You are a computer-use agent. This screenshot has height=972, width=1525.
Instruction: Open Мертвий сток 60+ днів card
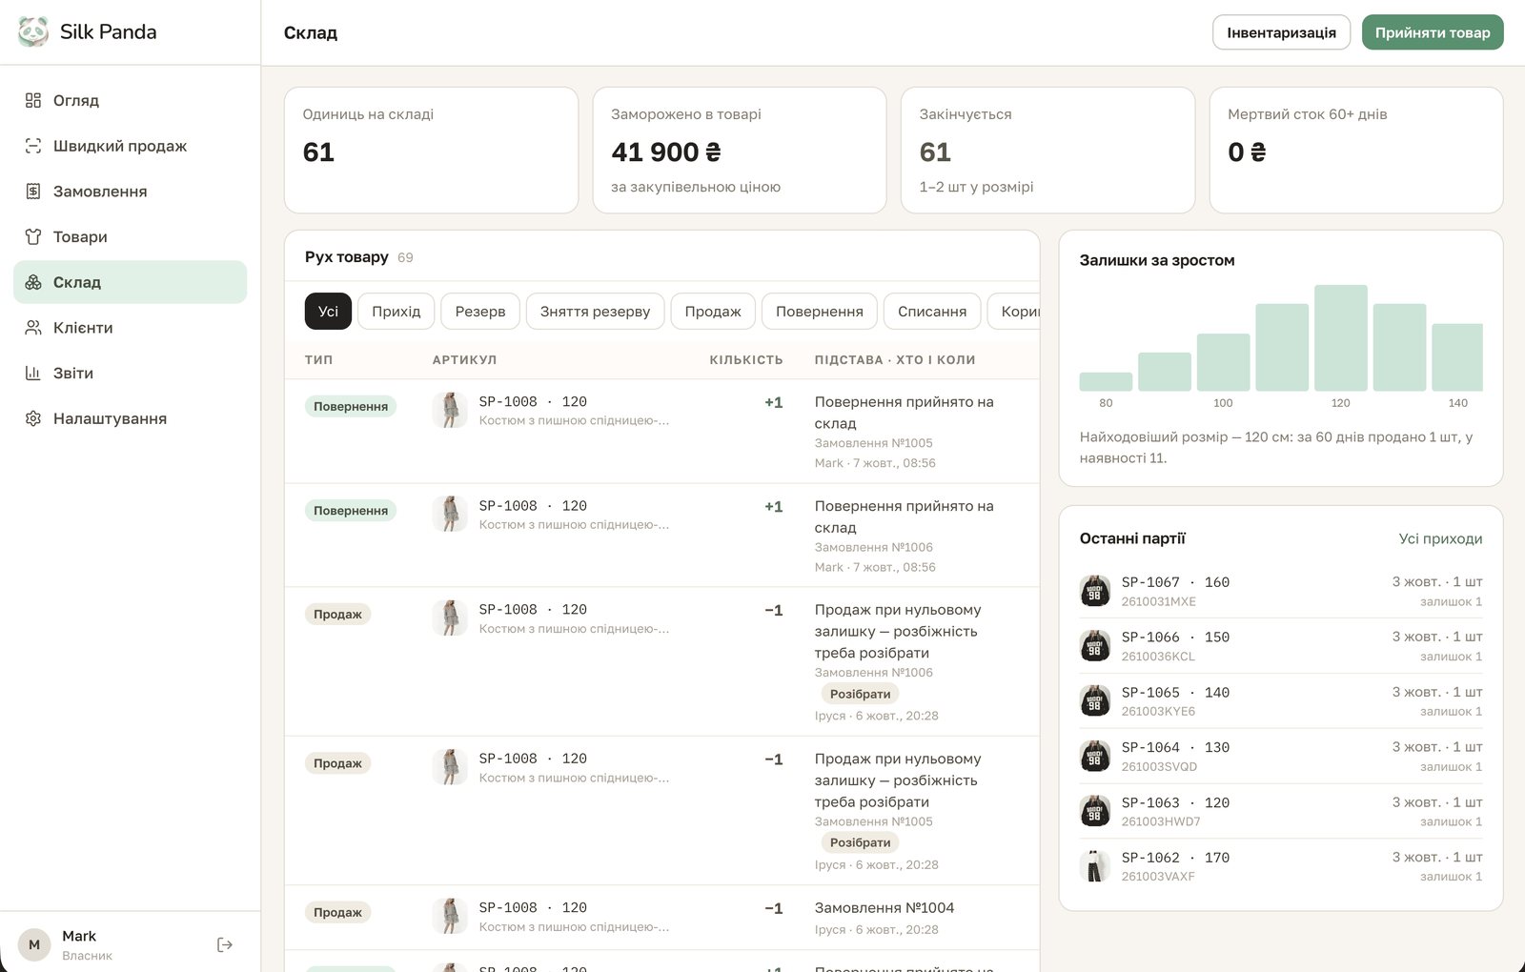1356,151
